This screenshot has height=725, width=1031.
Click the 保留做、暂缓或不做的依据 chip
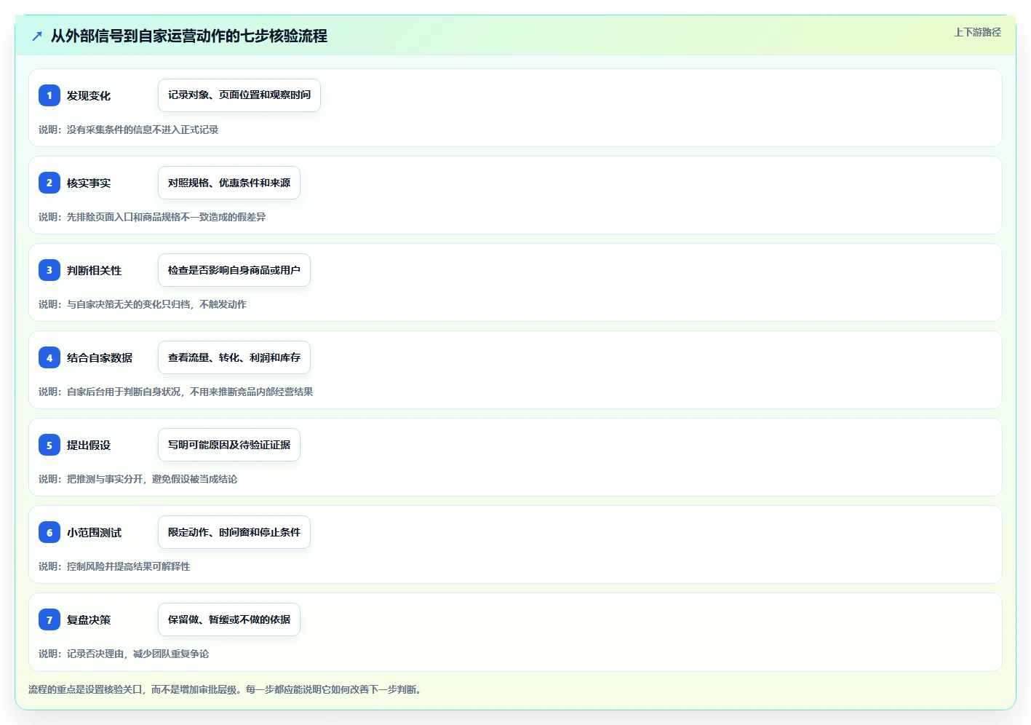(x=229, y=619)
